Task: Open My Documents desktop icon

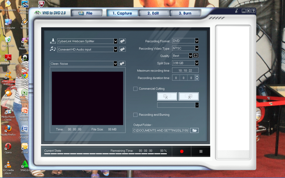Action: (8, 6)
